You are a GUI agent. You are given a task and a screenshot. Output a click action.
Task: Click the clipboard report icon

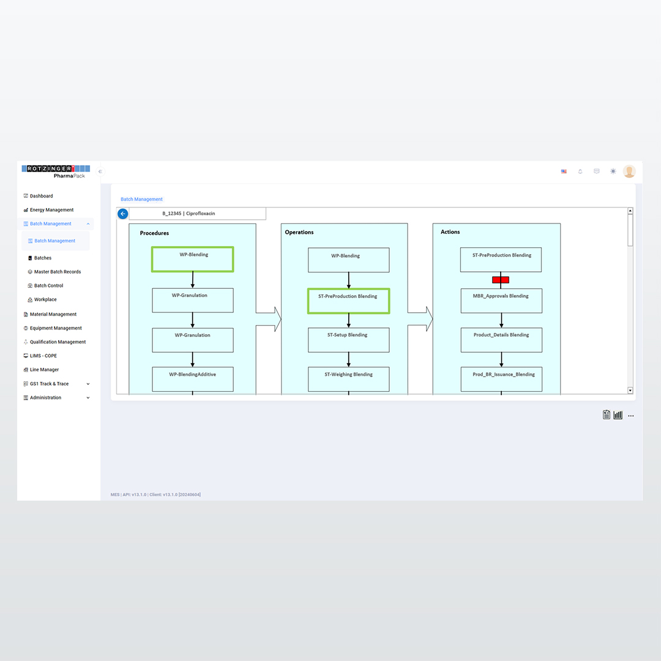(606, 415)
